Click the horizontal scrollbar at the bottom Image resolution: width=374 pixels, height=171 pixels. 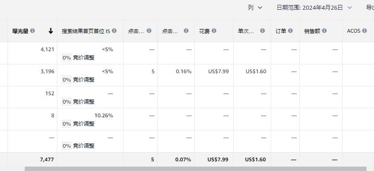(x=195, y=169)
